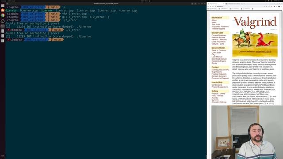Open the Project Suggestions link
The image size is (283, 159).
pyautogui.click(x=220, y=87)
